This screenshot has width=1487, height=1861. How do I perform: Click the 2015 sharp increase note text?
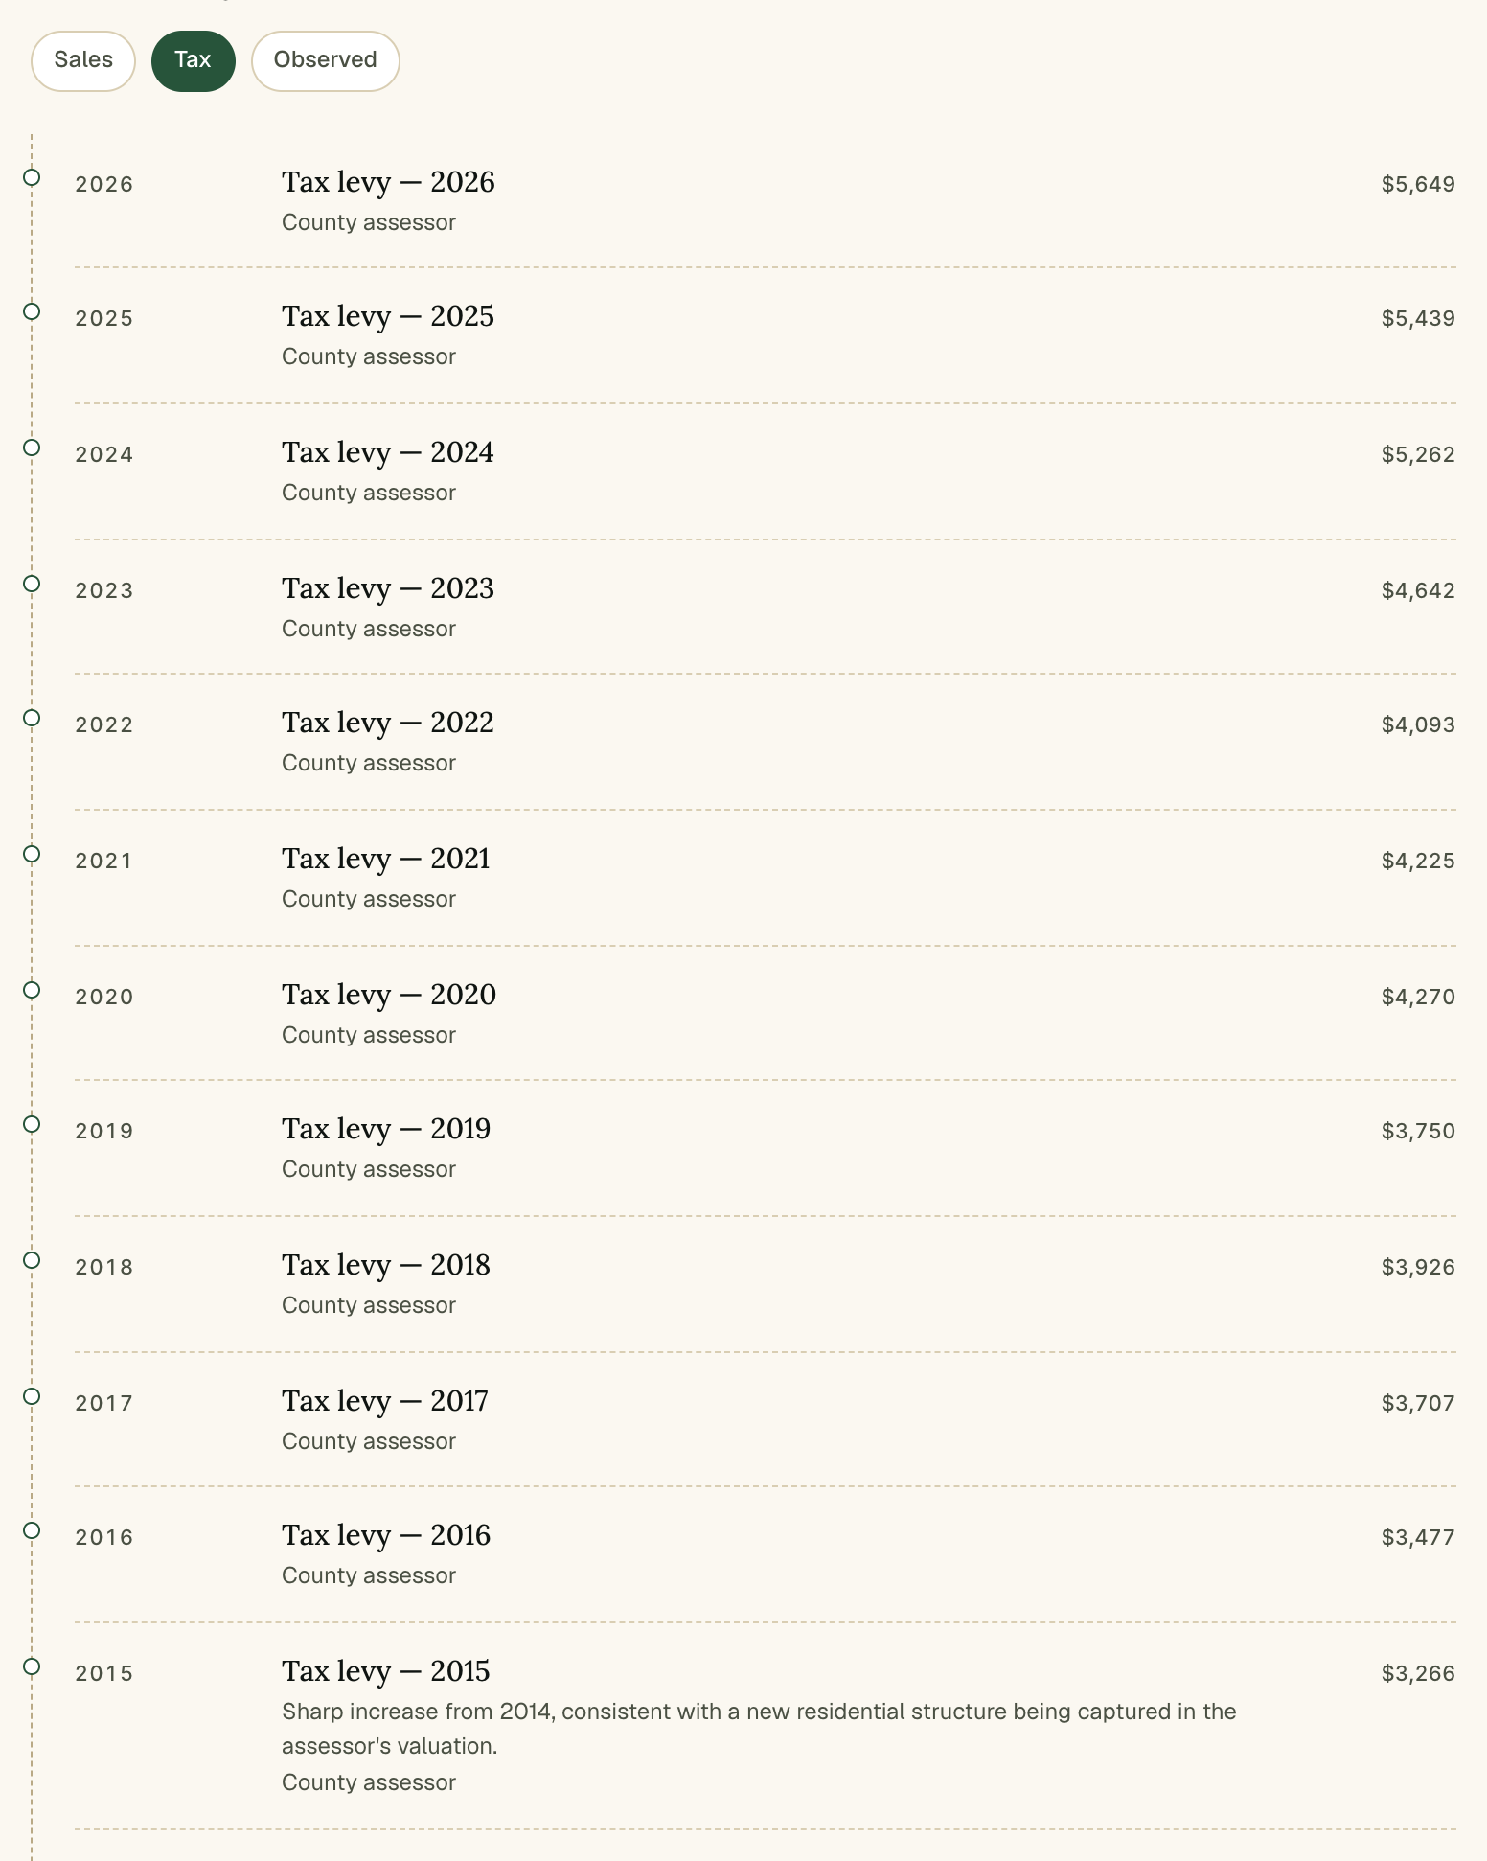pyautogui.click(x=759, y=1729)
